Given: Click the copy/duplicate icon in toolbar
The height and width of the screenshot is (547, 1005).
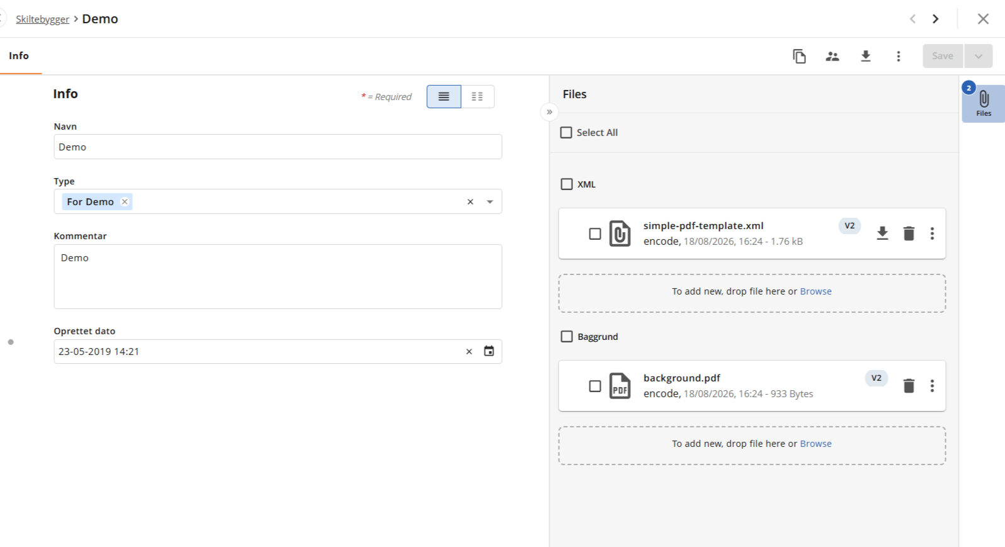Looking at the screenshot, I should tap(799, 56).
